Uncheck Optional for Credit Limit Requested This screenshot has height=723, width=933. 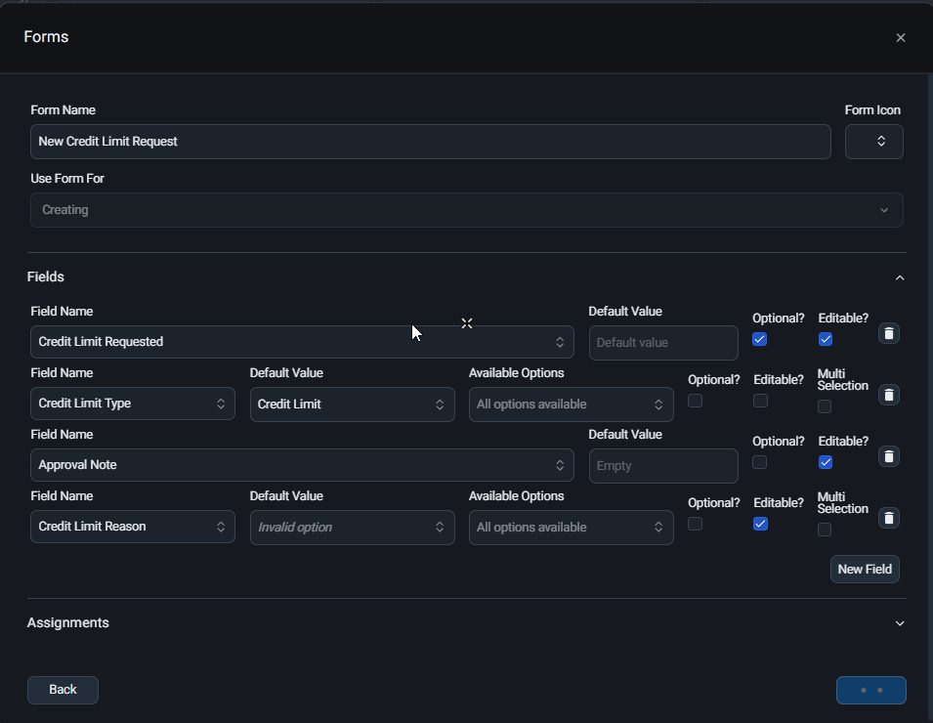tap(759, 339)
